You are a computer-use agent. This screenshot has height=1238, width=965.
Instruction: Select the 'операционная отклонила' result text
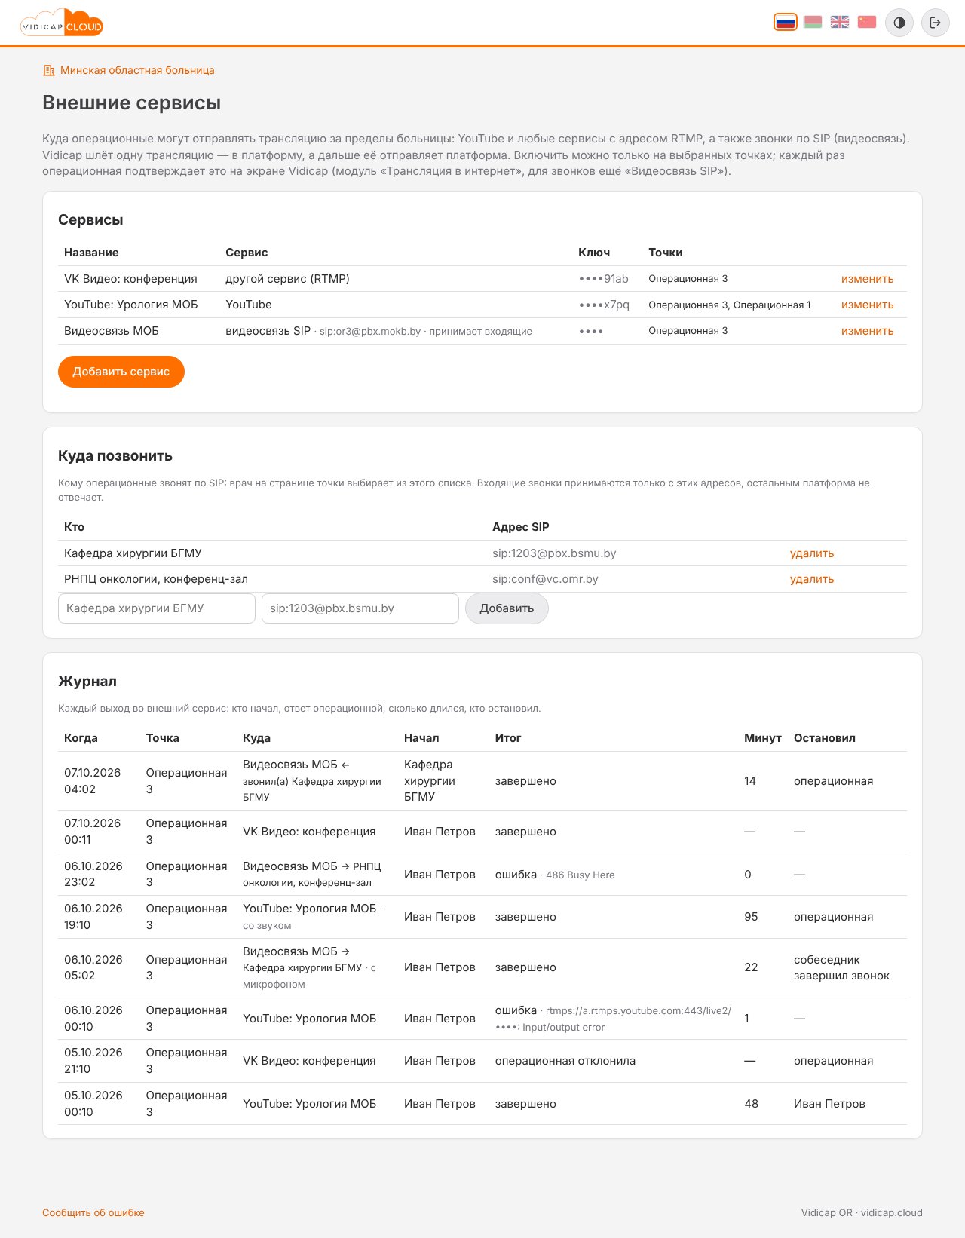pos(565,1061)
